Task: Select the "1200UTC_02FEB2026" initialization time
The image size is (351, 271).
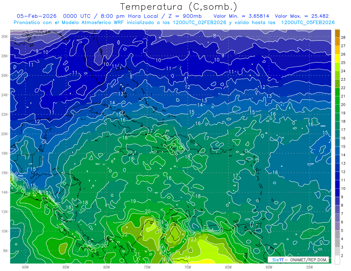Action: pyautogui.click(x=199, y=23)
